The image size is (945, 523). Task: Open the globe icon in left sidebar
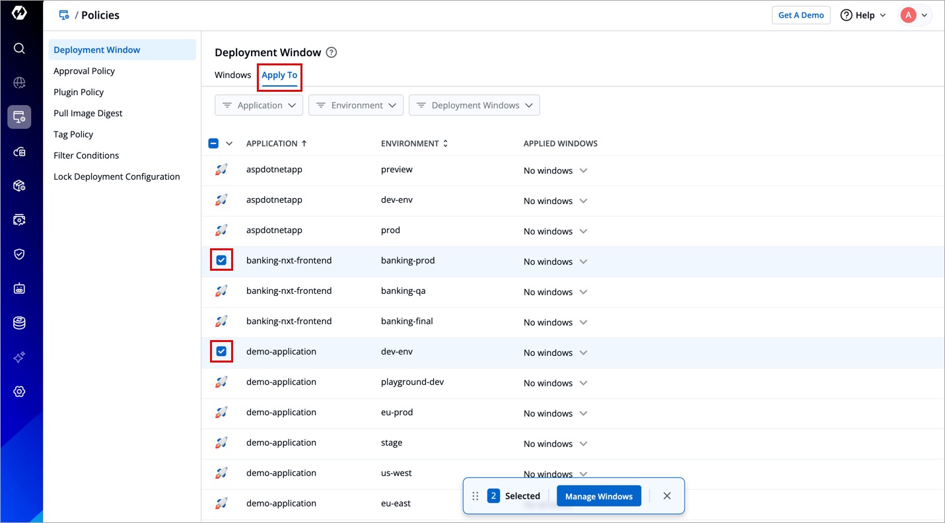click(19, 83)
